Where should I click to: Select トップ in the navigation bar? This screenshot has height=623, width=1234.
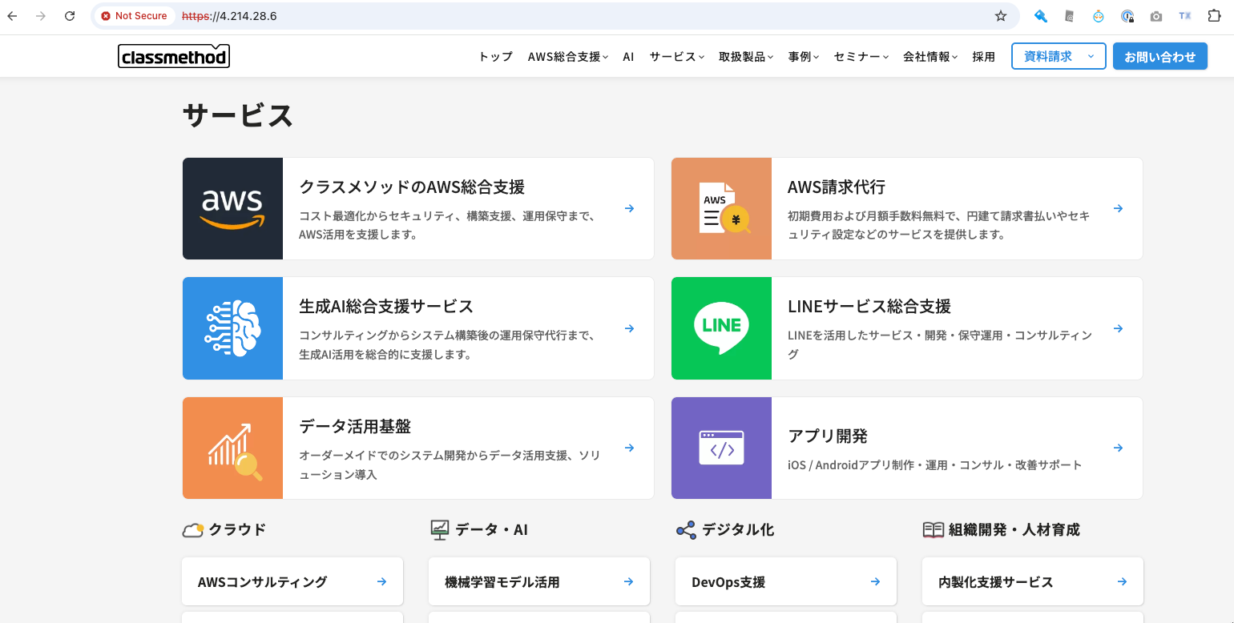click(494, 56)
